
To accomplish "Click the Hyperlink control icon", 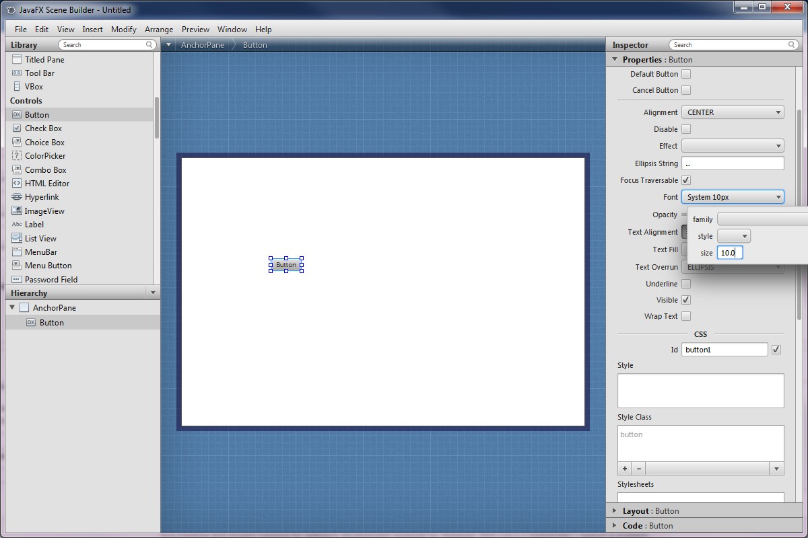I will (17, 197).
